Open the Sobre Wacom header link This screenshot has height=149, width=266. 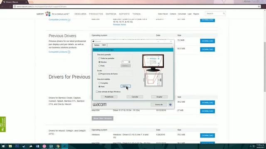[163, 14]
